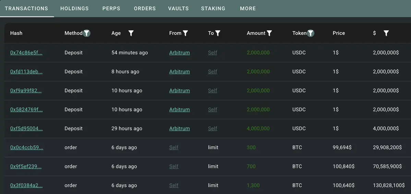Screen dimensions: 411x194
Task: Switch to the Holdings tab
Action: 74,8
